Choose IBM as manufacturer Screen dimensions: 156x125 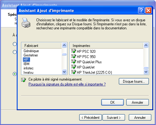click(26, 64)
